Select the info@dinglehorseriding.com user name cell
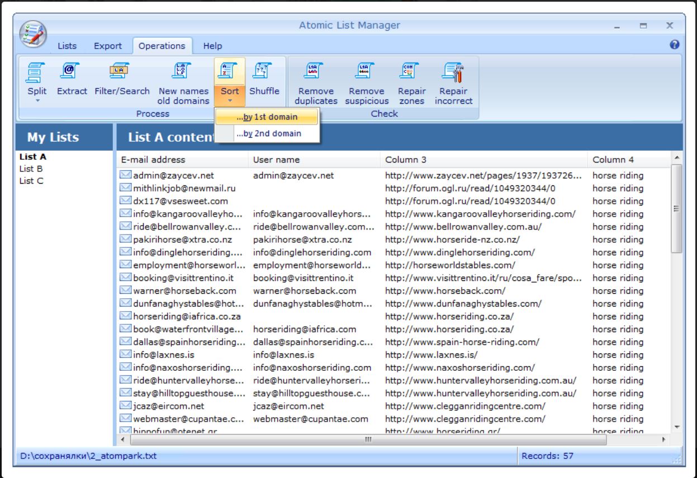Image resolution: width=697 pixels, height=478 pixels. pyautogui.click(x=314, y=252)
